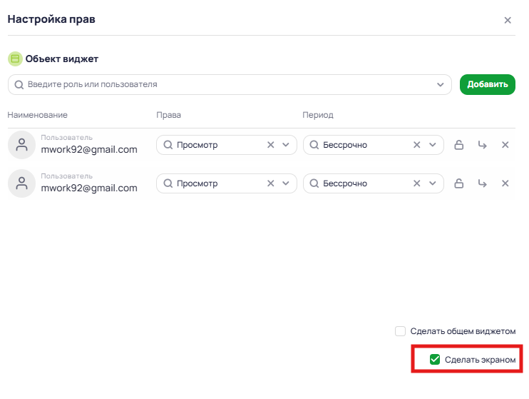Remove the first user row with X icon
The image size is (529, 399).
pos(505,145)
